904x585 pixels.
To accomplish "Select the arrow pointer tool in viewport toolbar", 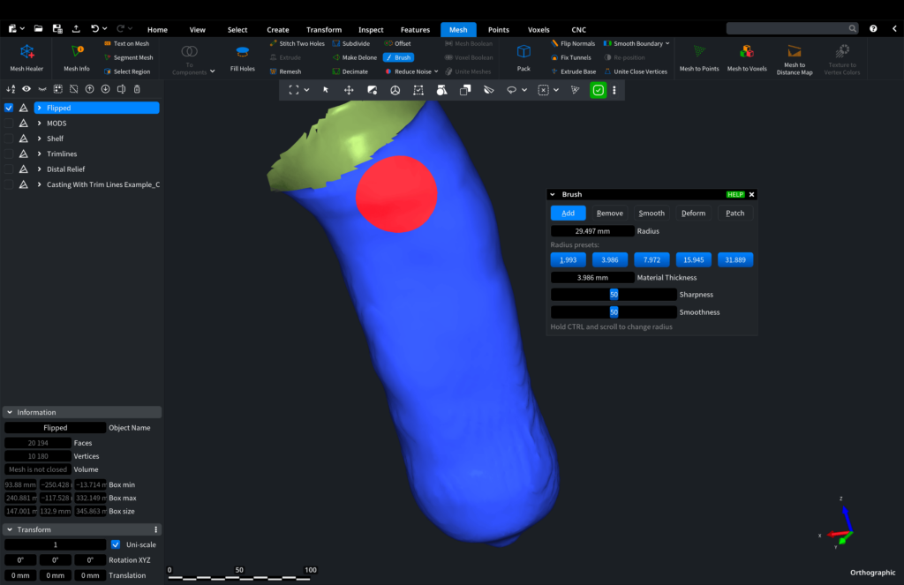I will click(x=326, y=90).
